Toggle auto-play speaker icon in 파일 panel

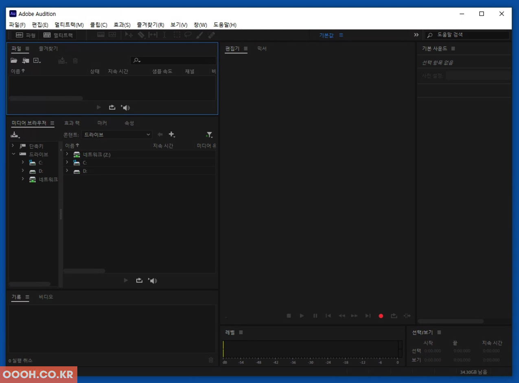point(125,108)
